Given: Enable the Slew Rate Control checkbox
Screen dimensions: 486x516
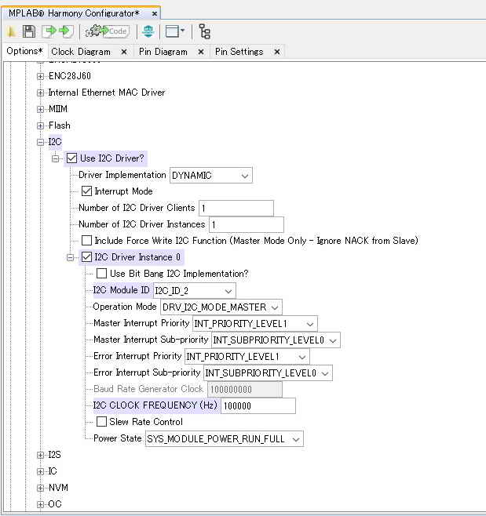Looking at the screenshot, I should tap(101, 422).
